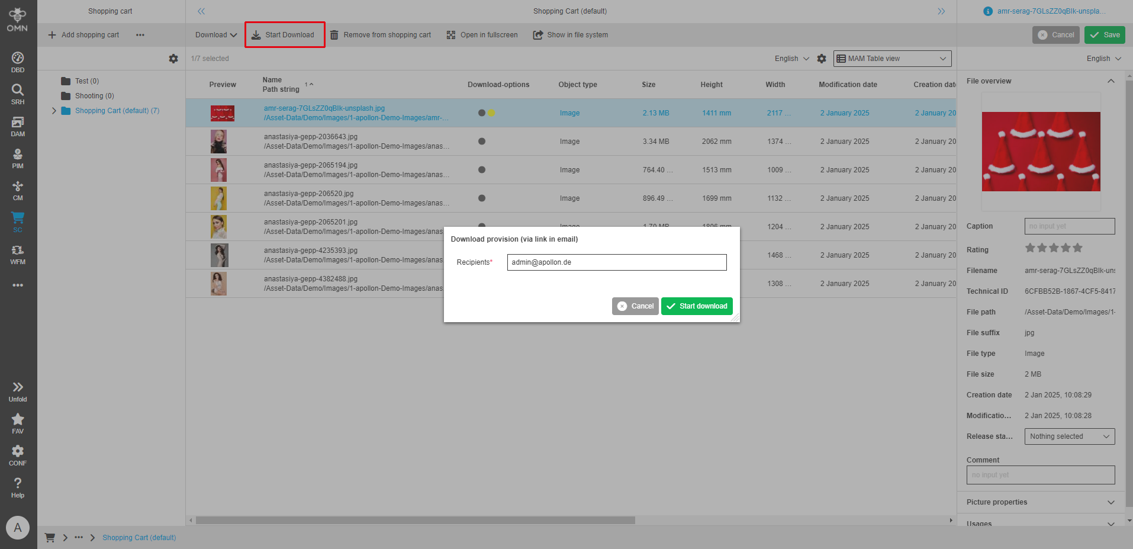
Task: Expand the Shopping Cart (default) tree node
Action: tap(54, 111)
